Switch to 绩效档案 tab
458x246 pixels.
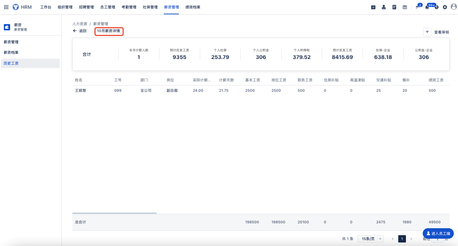pyautogui.click(x=193, y=7)
